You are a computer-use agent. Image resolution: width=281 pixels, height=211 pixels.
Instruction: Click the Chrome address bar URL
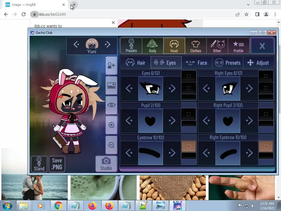coord(52,14)
